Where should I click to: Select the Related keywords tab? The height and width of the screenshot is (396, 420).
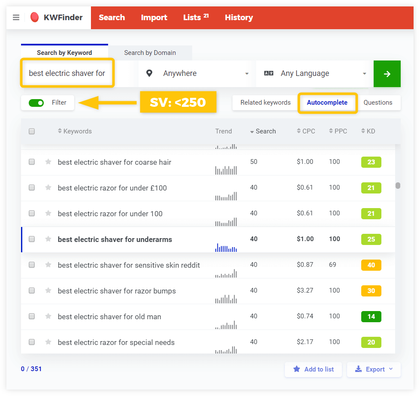[266, 103]
